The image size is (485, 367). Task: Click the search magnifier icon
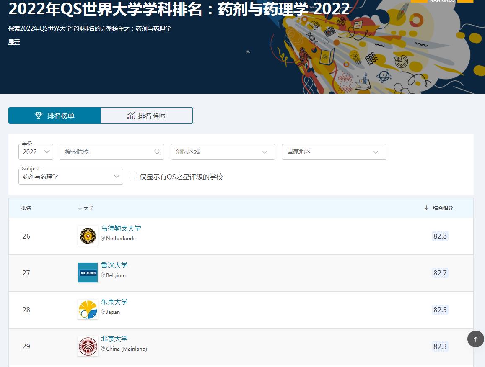tap(157, 152)
